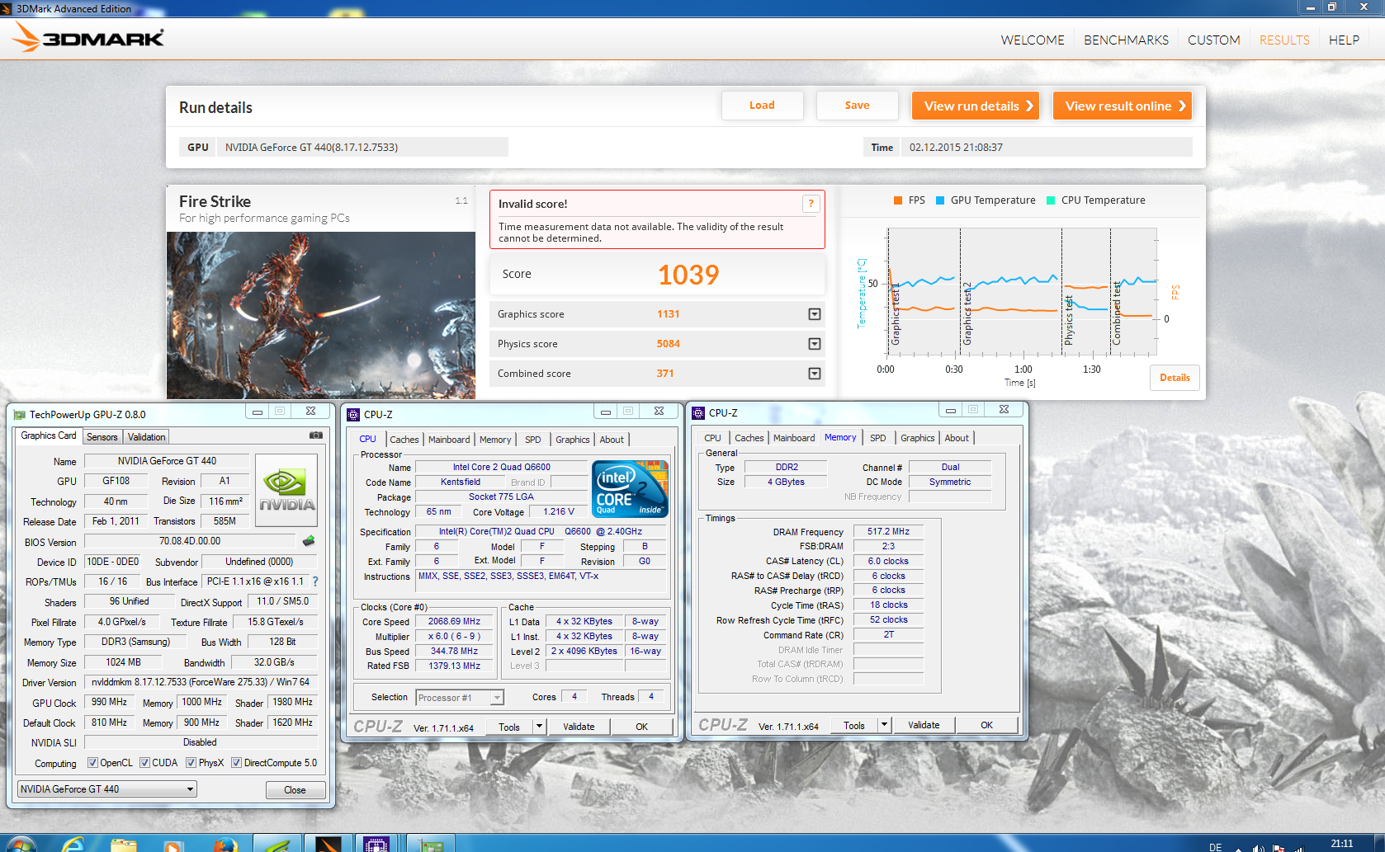Click View result online button
The image size is (1385, 852).
pos(1123,106)
